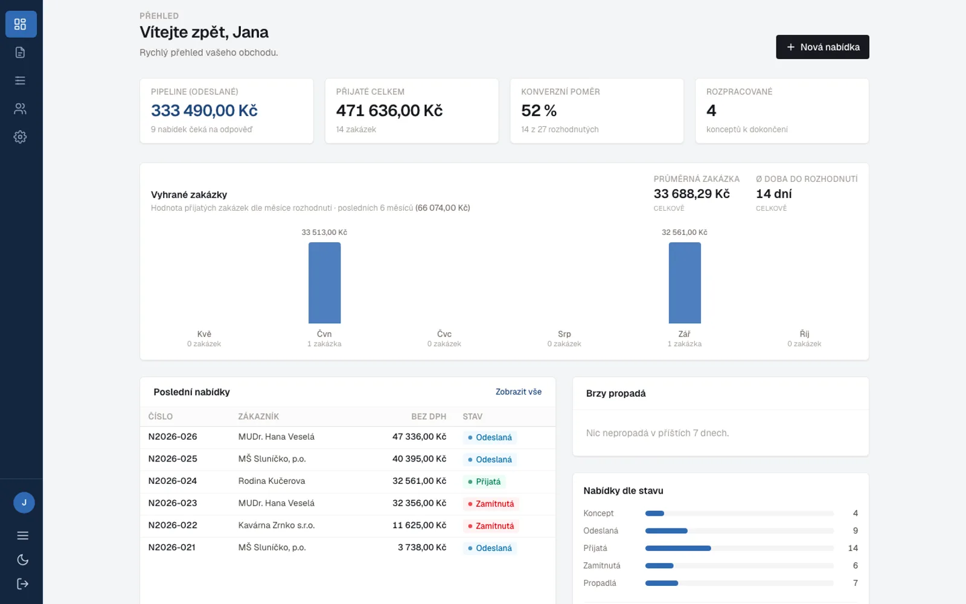Open quote N2026-021 row
Image resolution: width=966 pixels, height=604 pixels.
[x=348, y=548]
